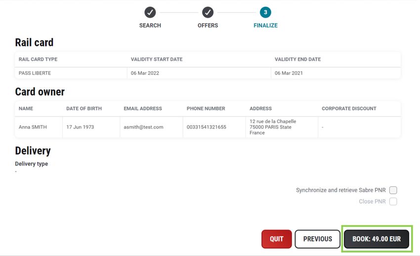Click the Offers step checkmark icon

pyautogui.click(x=208, y=12)
